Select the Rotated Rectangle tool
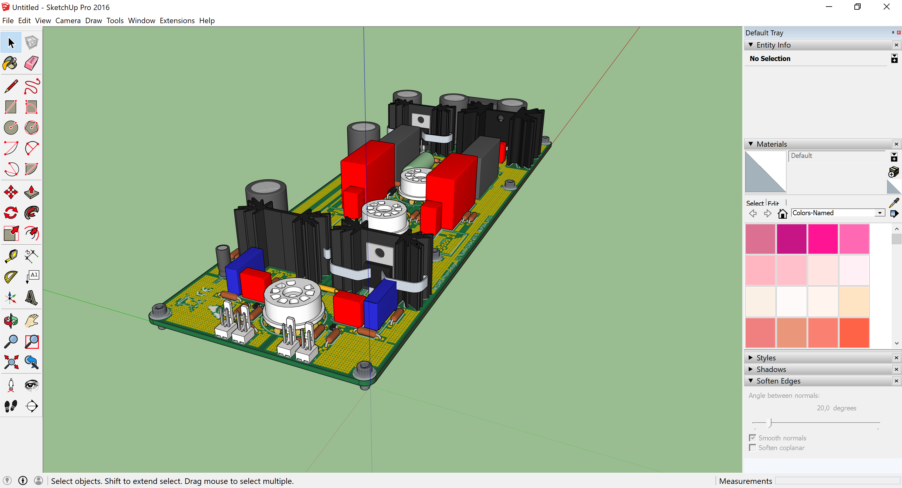This screenshot has width=902, height=488. (x=32, y=107)
